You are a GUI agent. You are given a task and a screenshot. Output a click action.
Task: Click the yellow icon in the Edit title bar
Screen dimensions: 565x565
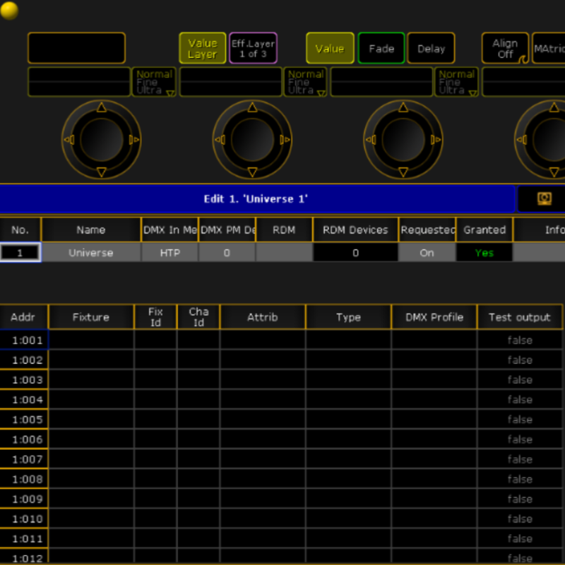click(544, 198)
